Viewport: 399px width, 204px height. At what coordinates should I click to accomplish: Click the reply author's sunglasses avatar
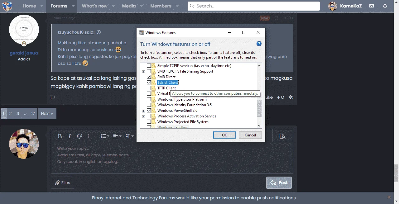(x=24, y=144)
